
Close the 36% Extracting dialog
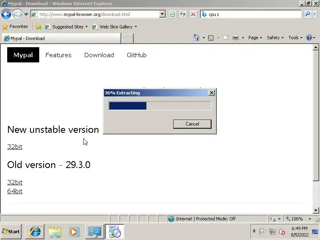tap(212, 93)
